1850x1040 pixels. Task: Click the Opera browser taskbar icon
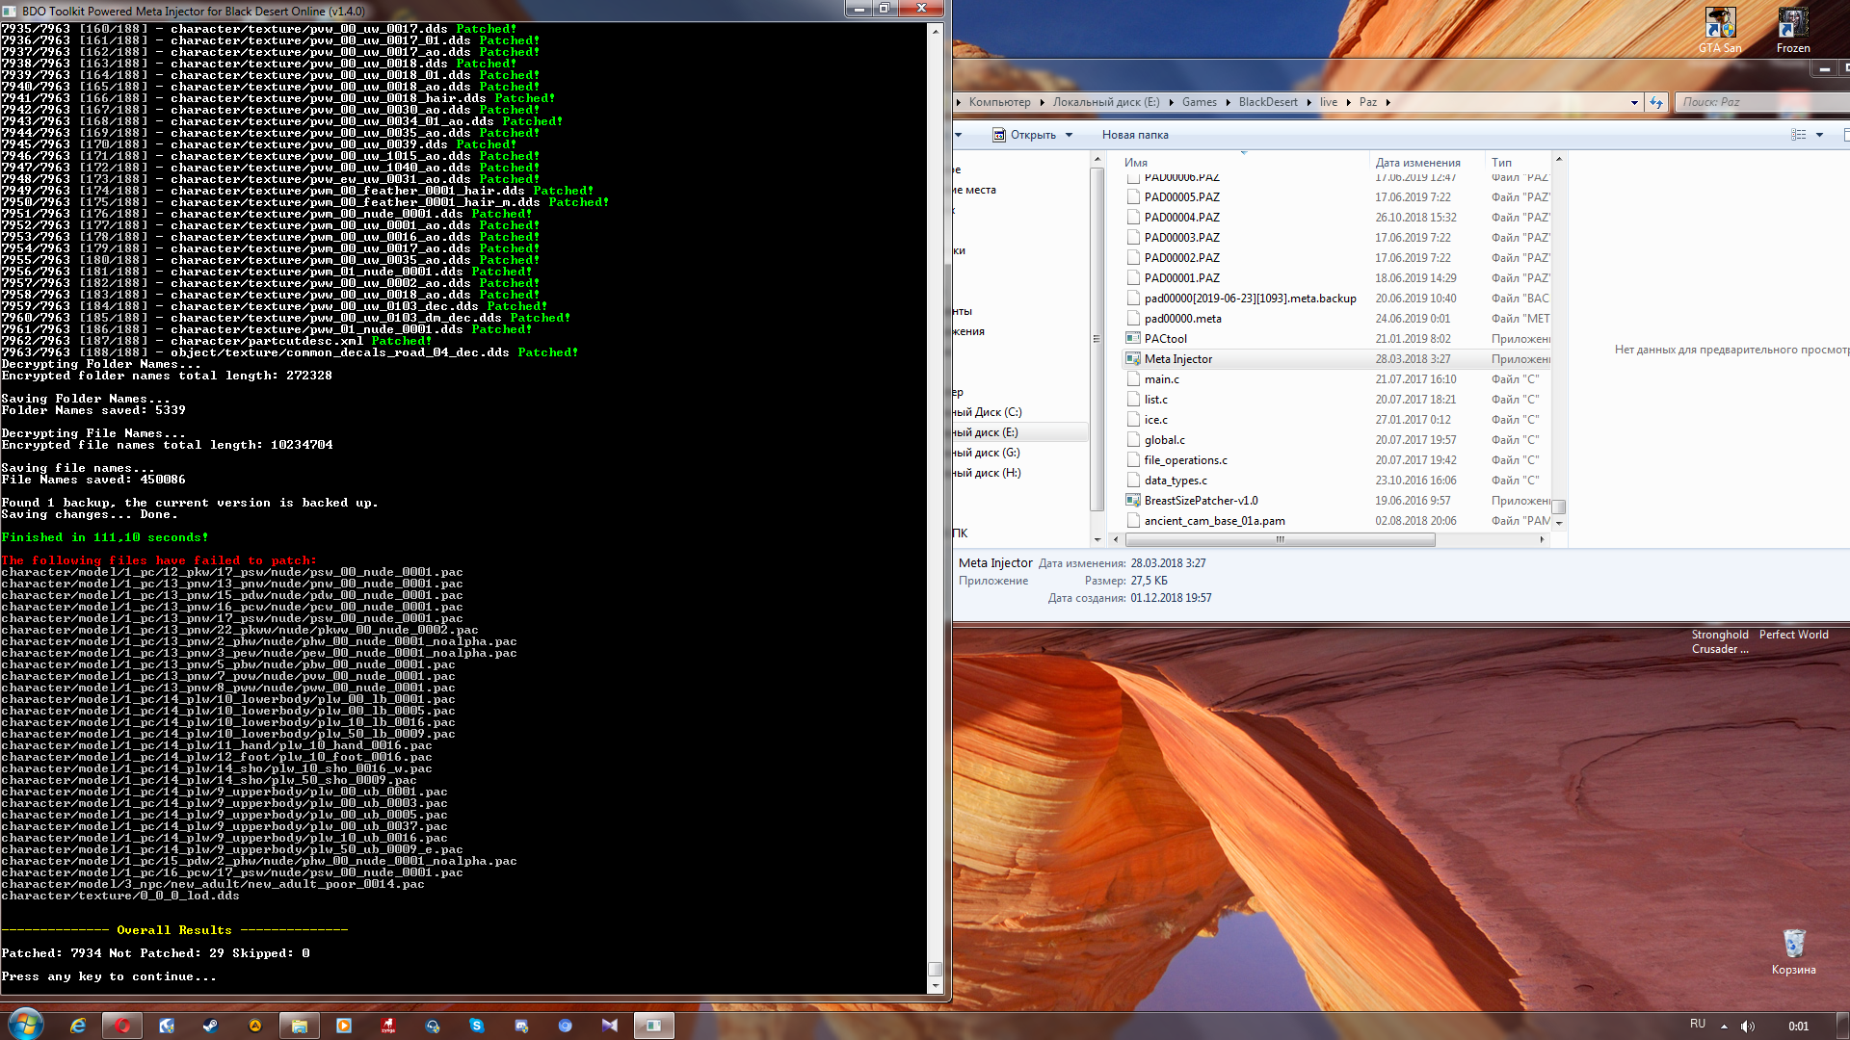(x=122, y=1026)
